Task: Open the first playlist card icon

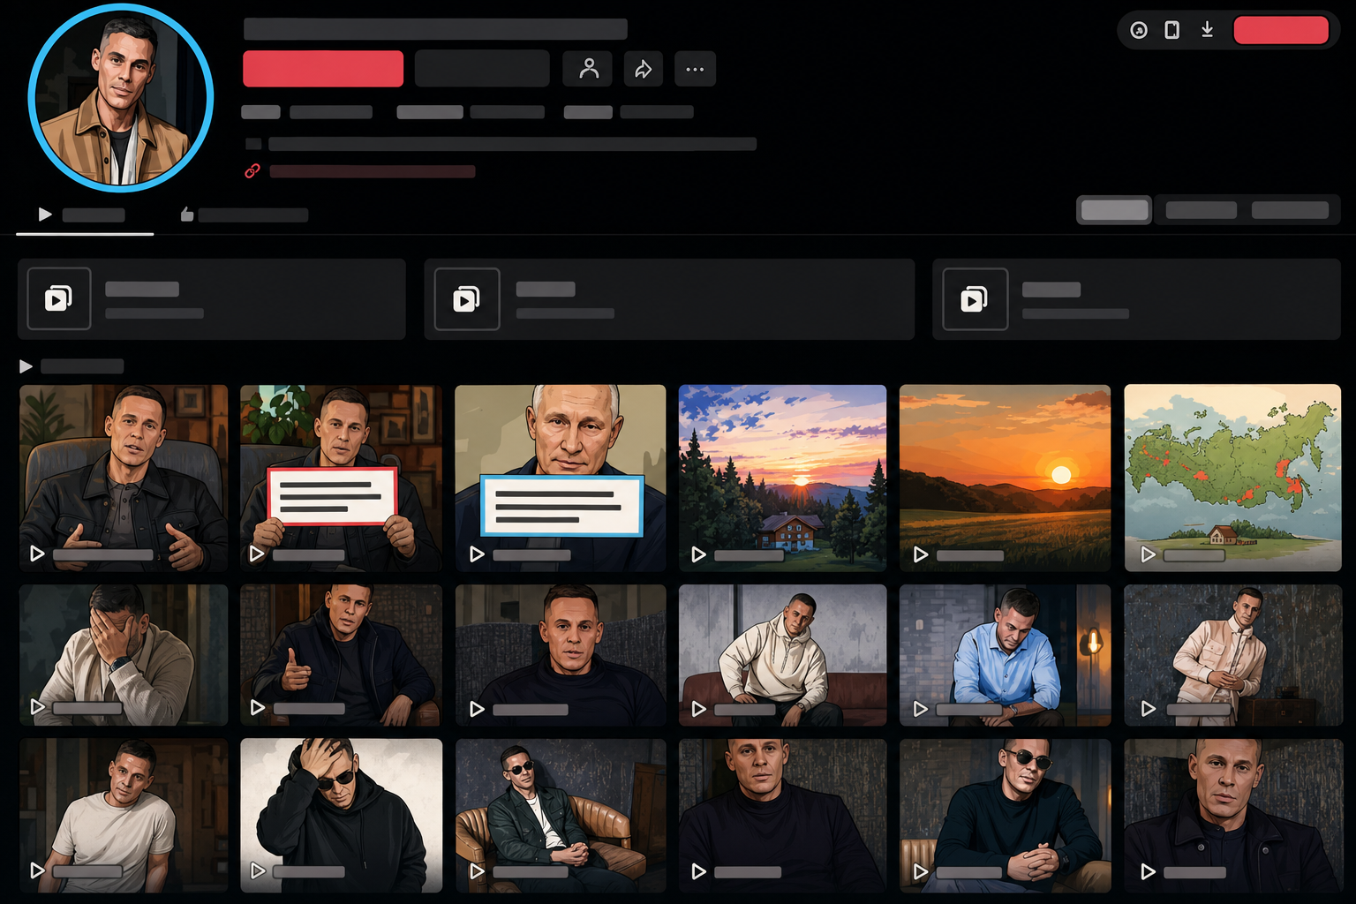Action: coord(59,298)
